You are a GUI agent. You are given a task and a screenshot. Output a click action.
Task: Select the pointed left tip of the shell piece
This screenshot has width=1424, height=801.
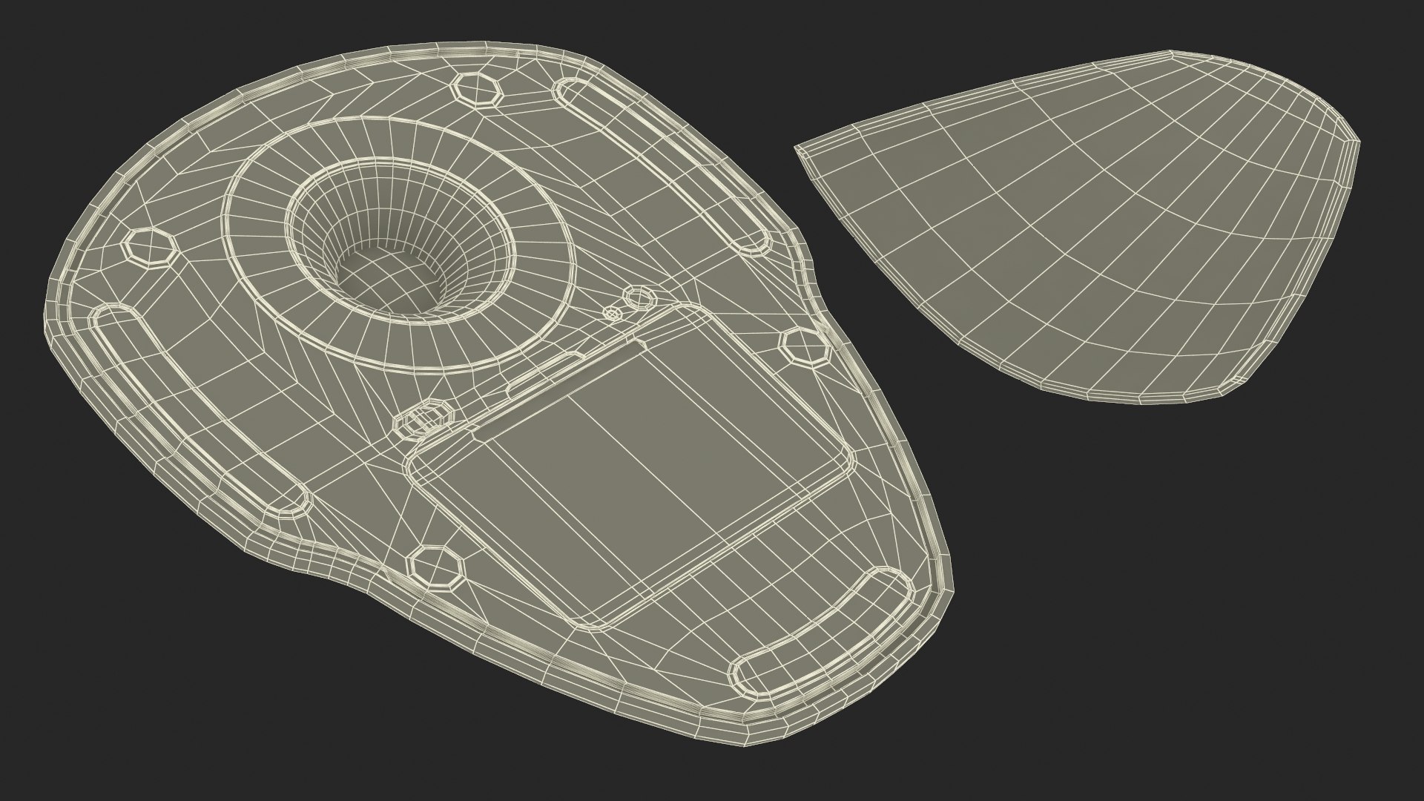[802, 150]
